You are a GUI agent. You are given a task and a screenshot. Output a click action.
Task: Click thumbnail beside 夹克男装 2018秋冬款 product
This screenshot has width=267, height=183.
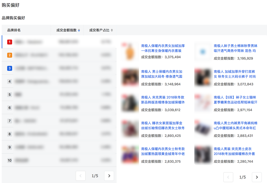pyautogui.click(x=130, y=103)
